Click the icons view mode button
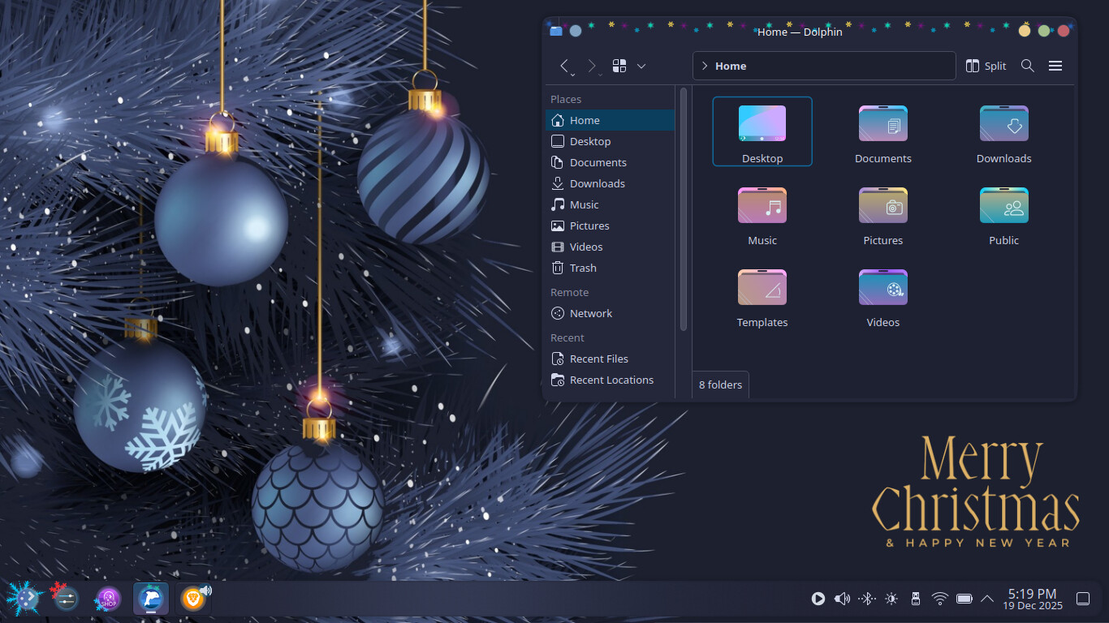This screenshot has height=623, width=1109. 619,66
